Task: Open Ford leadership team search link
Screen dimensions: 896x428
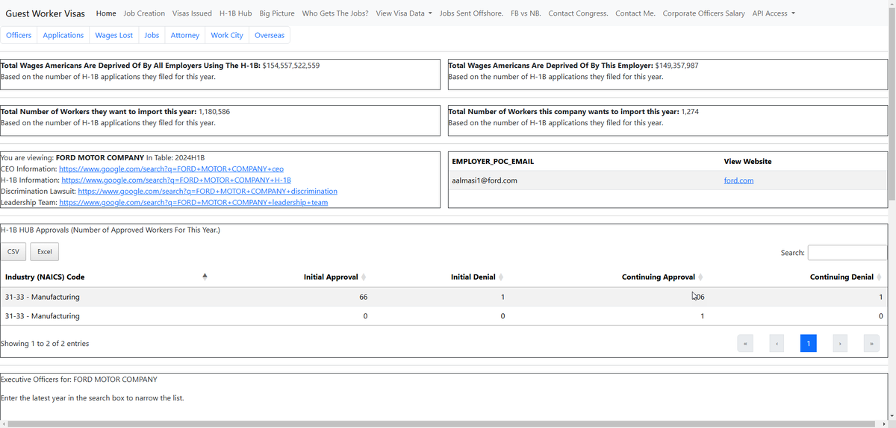Action: coord(193,203)
